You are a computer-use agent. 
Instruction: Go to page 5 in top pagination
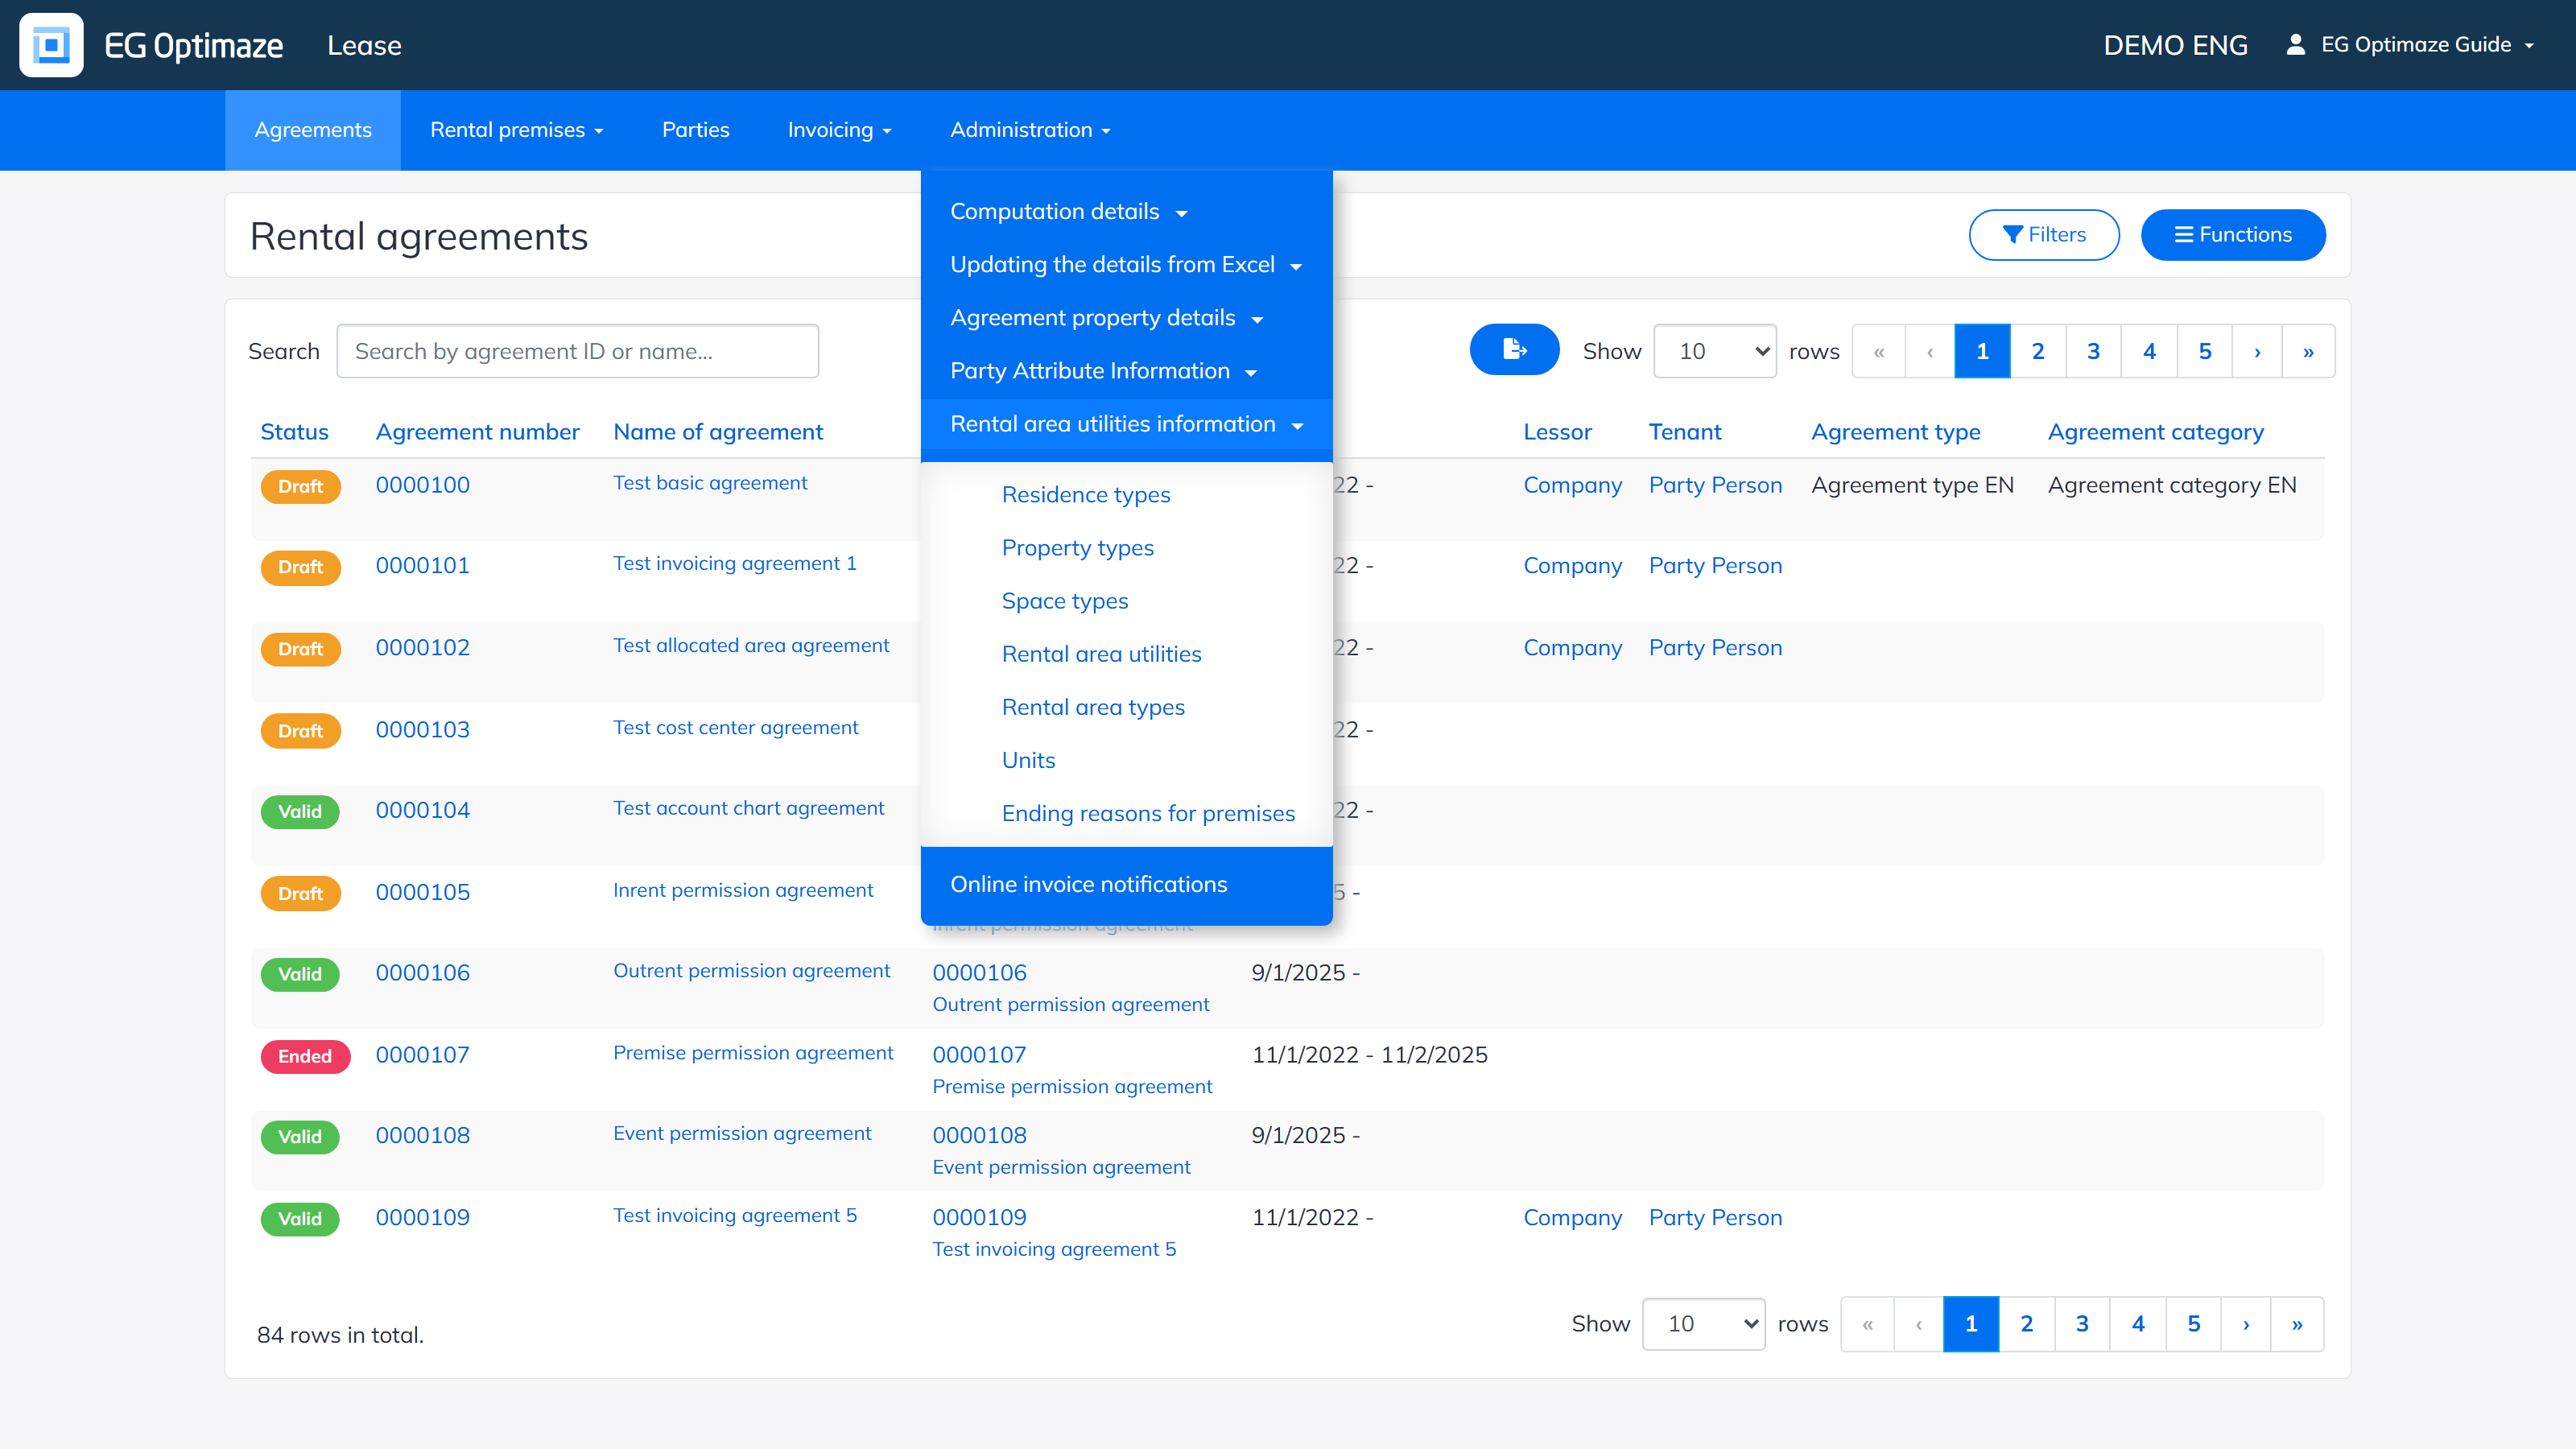(x=2205, y=351)
